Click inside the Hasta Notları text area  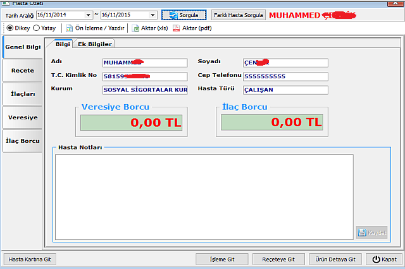pyautogui.click(x=202, y=196)
